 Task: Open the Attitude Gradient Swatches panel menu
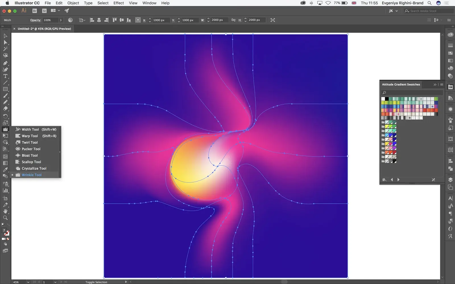[441, 84]
